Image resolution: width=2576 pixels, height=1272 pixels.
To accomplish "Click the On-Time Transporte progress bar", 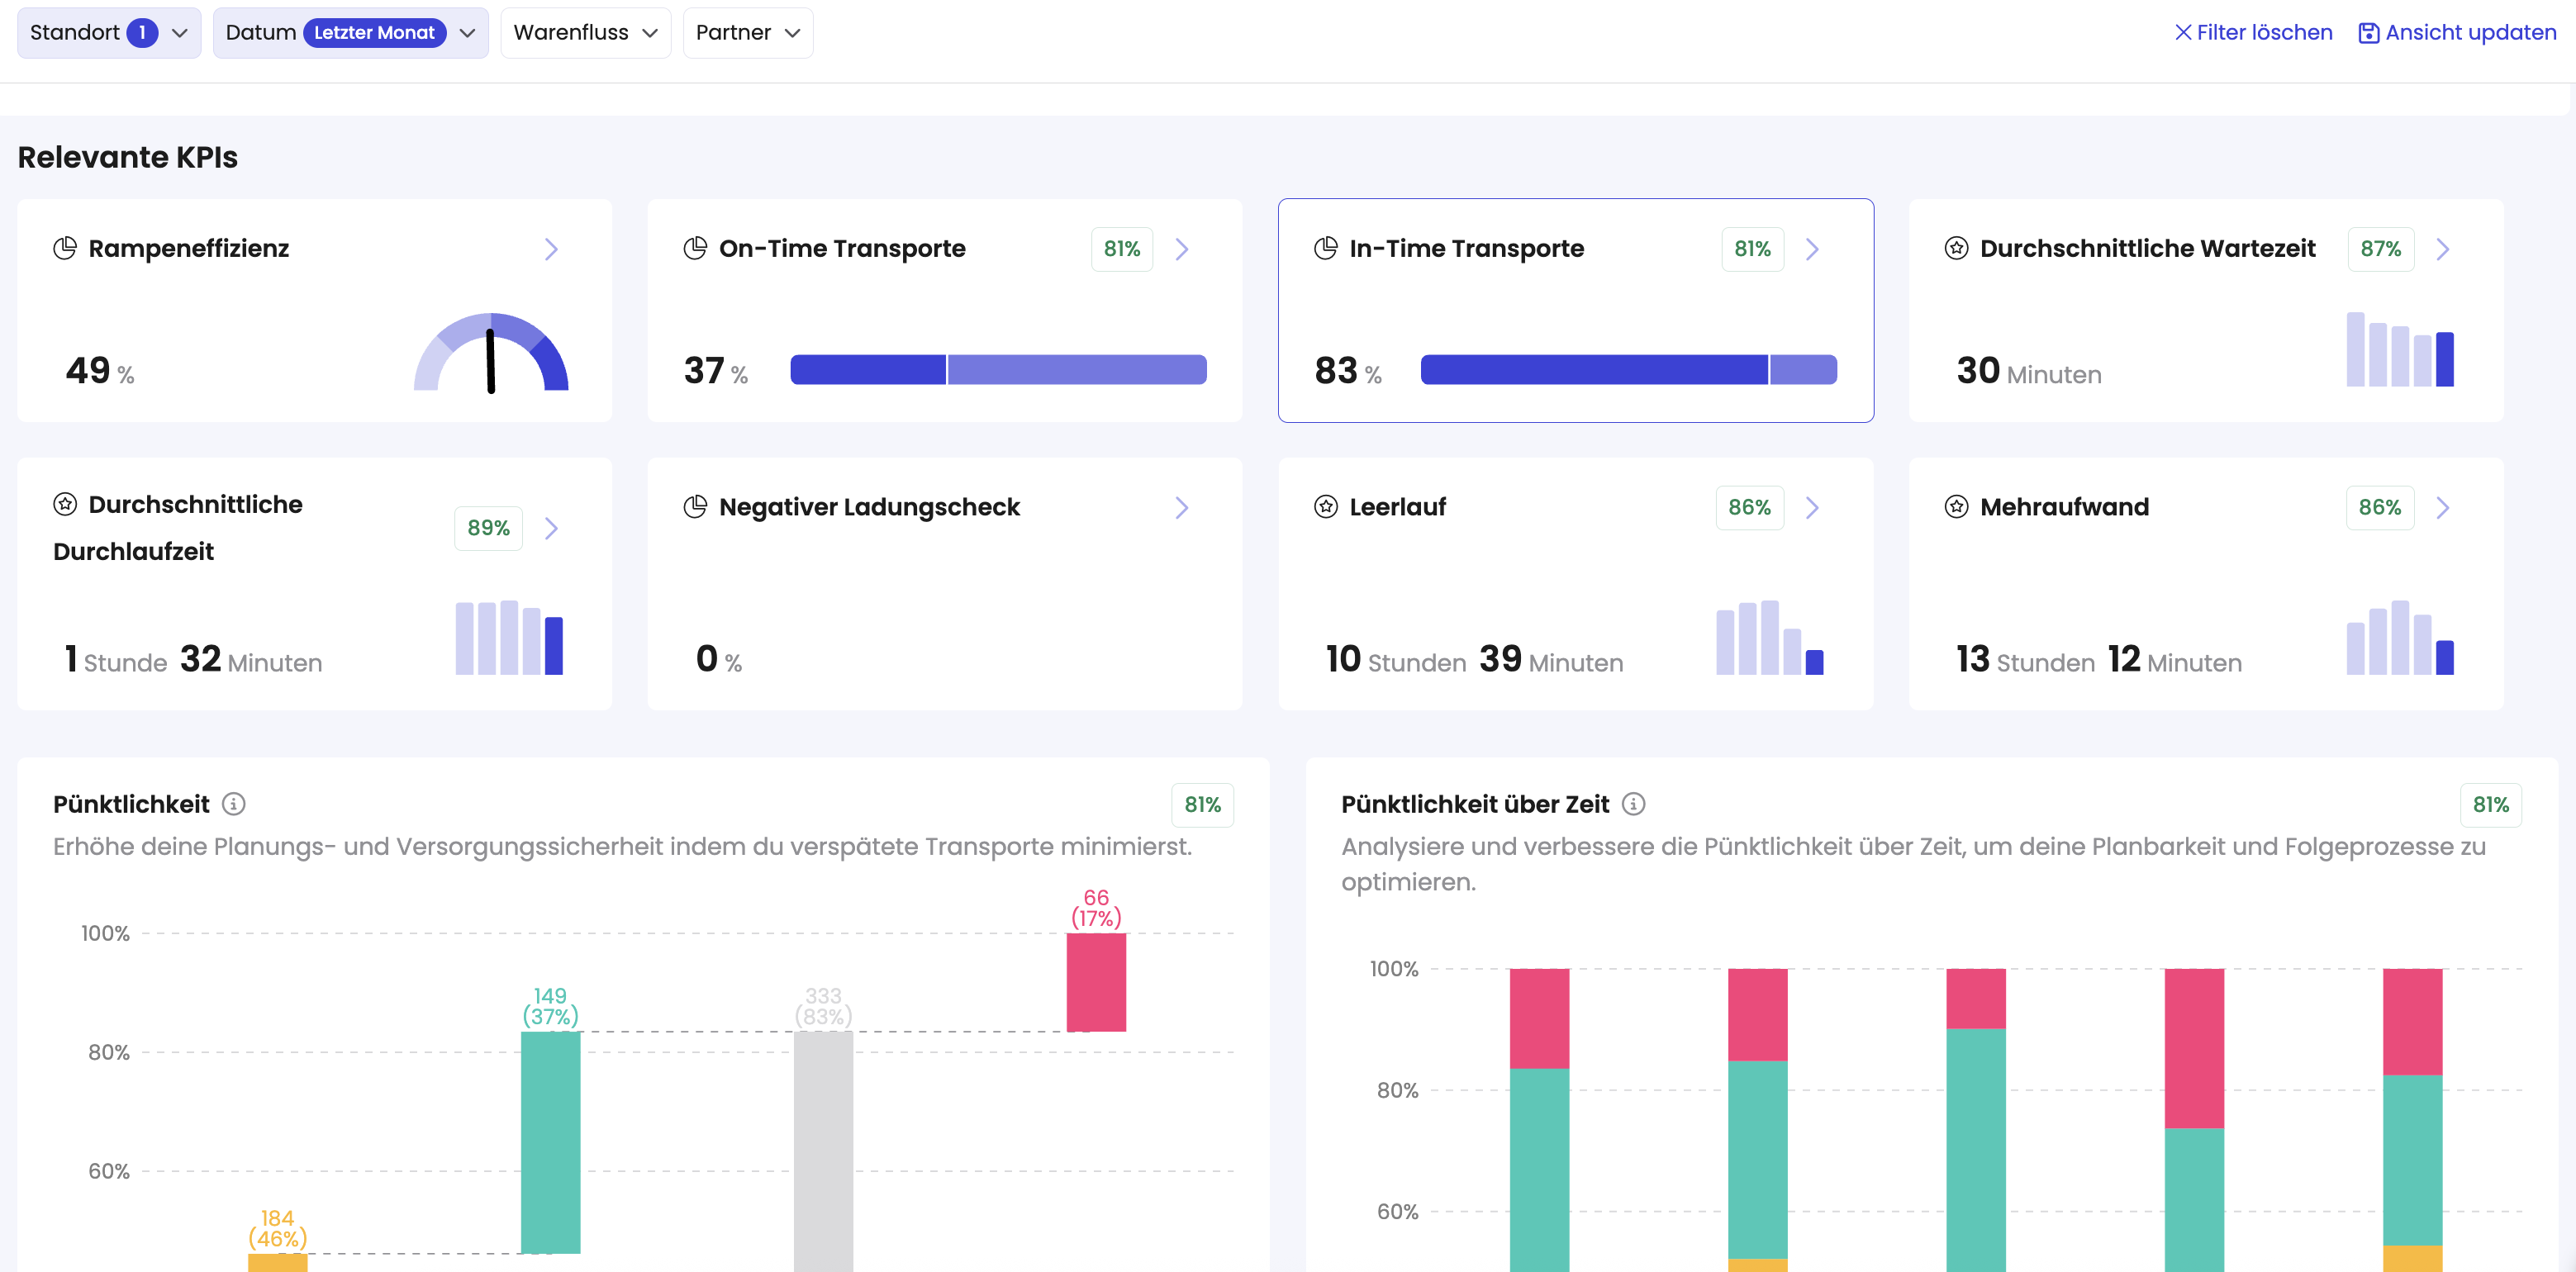I will [997, 370].
